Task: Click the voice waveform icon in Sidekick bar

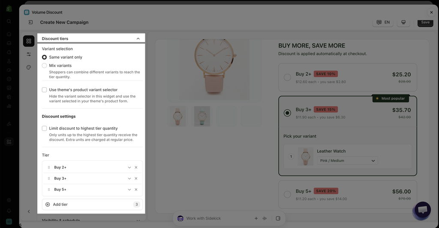Action: click(x=265, y=219)
